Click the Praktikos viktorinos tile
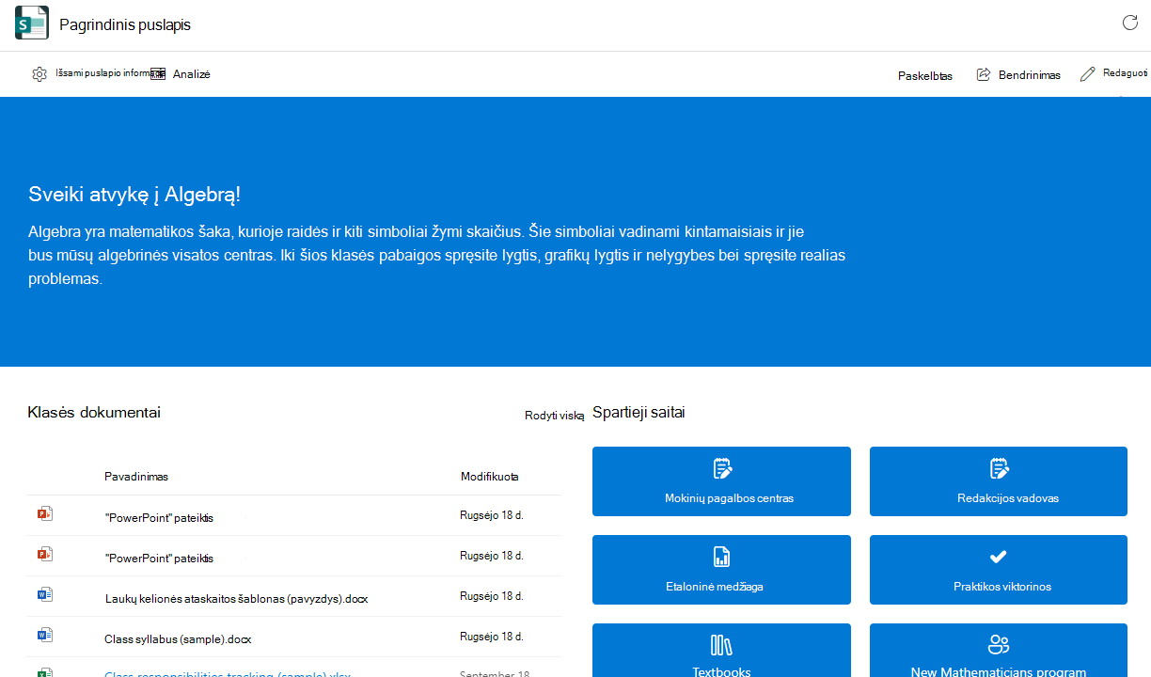The width and height of the screenshot is (1151, 677). point(999,570)
